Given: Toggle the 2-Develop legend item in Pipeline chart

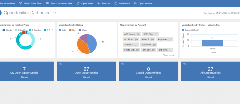Looking at the screenshot, I should click(35, 30).
